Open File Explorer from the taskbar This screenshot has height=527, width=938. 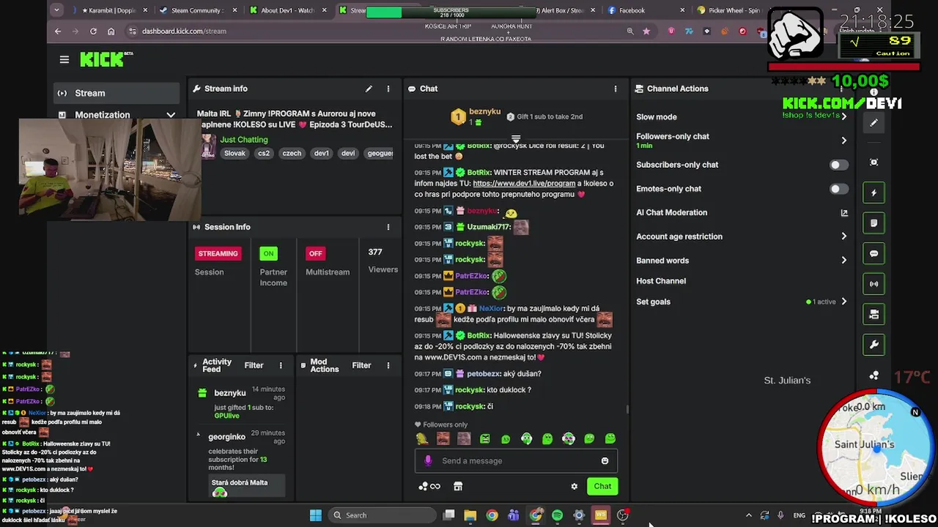coord(470,515)
